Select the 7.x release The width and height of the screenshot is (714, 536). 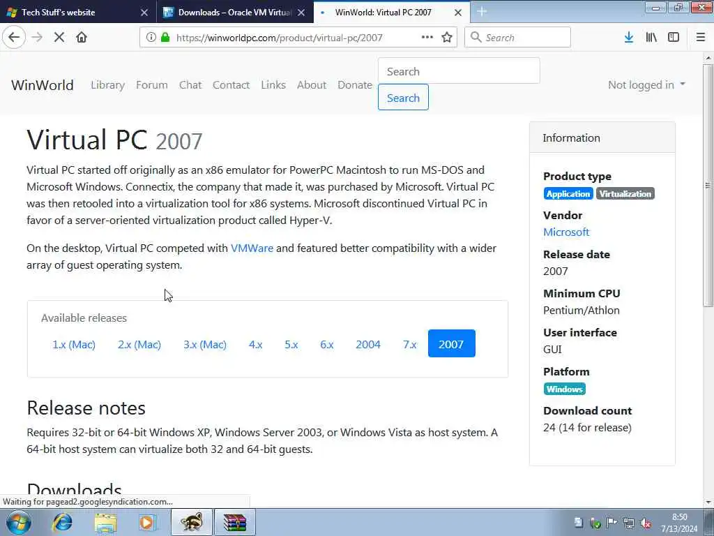410,344
